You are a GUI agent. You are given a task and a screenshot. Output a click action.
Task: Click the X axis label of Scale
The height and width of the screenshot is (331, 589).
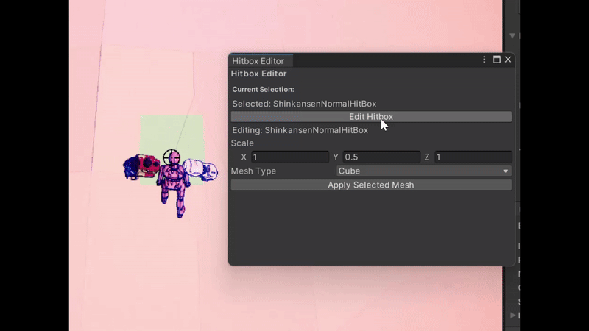(244, 157)
